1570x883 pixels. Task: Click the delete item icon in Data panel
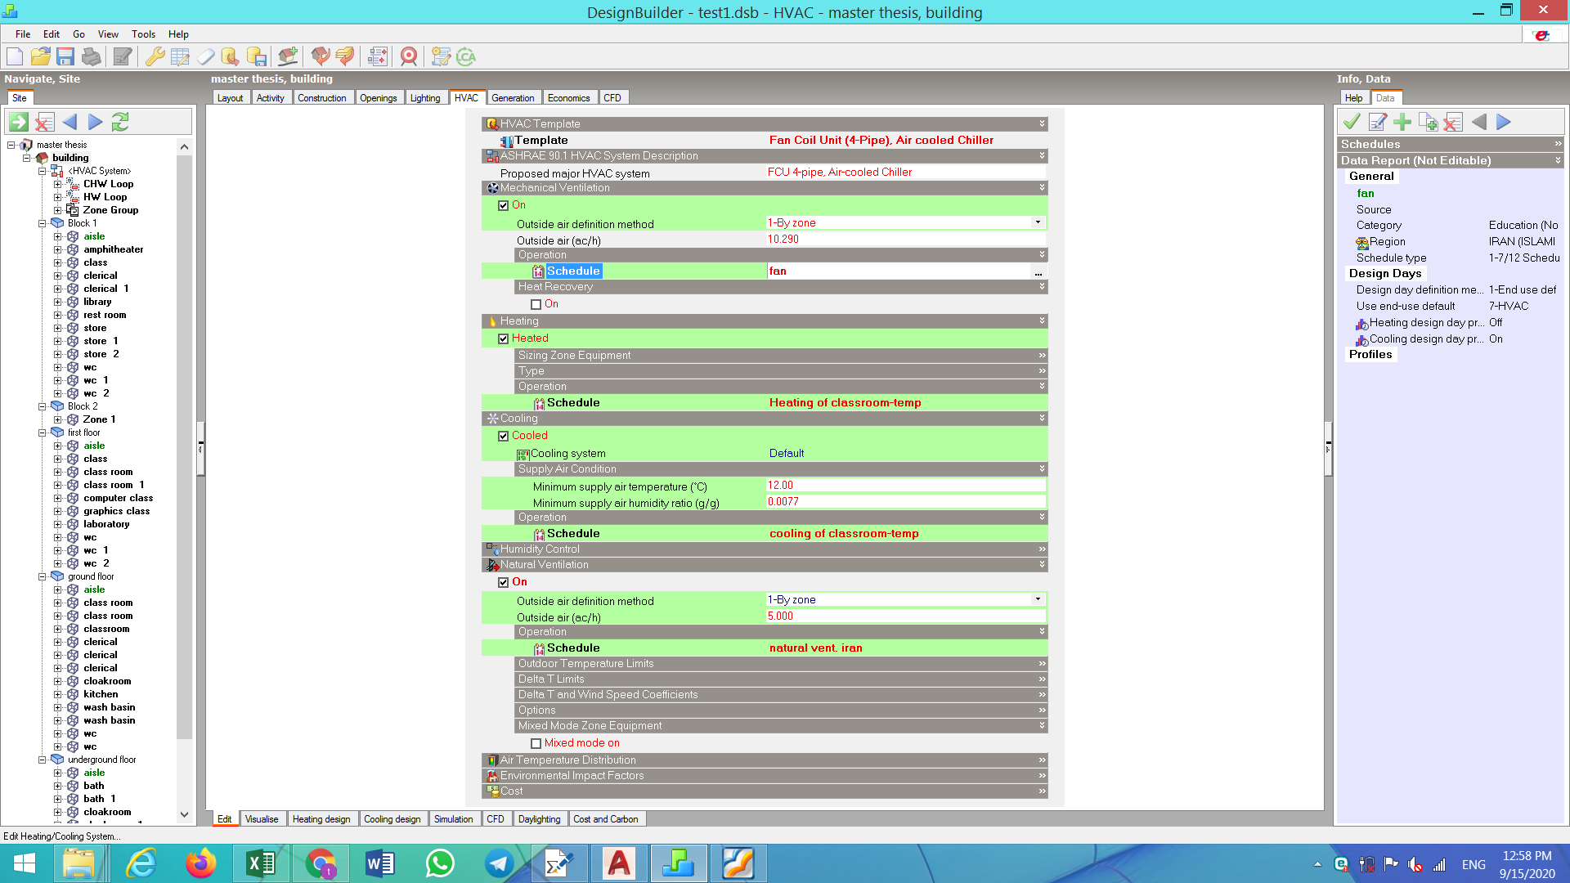[x=1453, y=122]
